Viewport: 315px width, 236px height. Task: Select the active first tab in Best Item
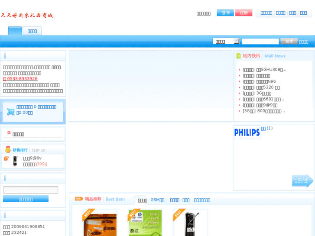pos(143,200)
